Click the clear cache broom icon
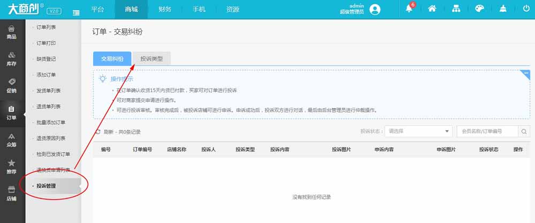This screenshot has height=223, width=535. [503, 9]
